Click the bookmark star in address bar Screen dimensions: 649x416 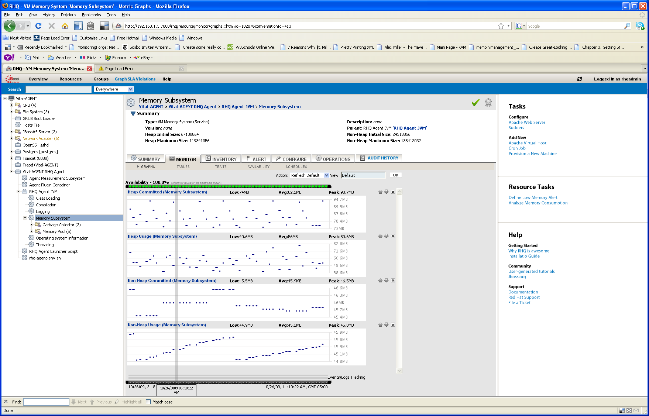501,26
